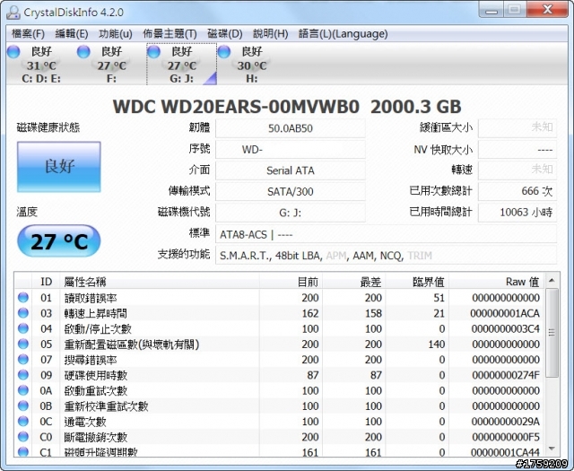Click the supported features field S.M.A.R.T.
This screenshot has width=574, height=471.
[x=387, y=256]
